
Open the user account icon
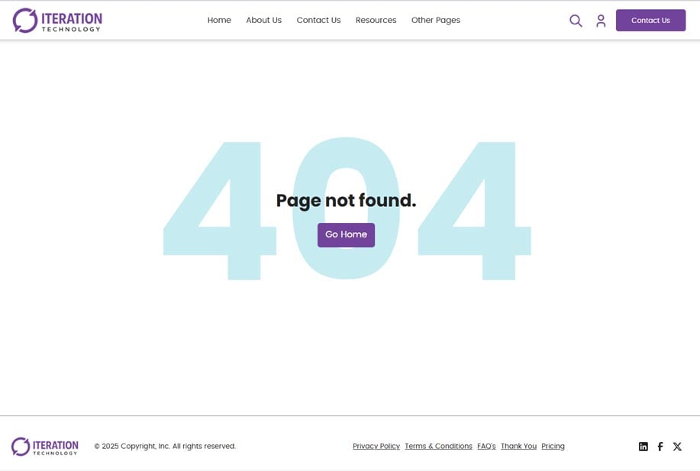(601, 21)
